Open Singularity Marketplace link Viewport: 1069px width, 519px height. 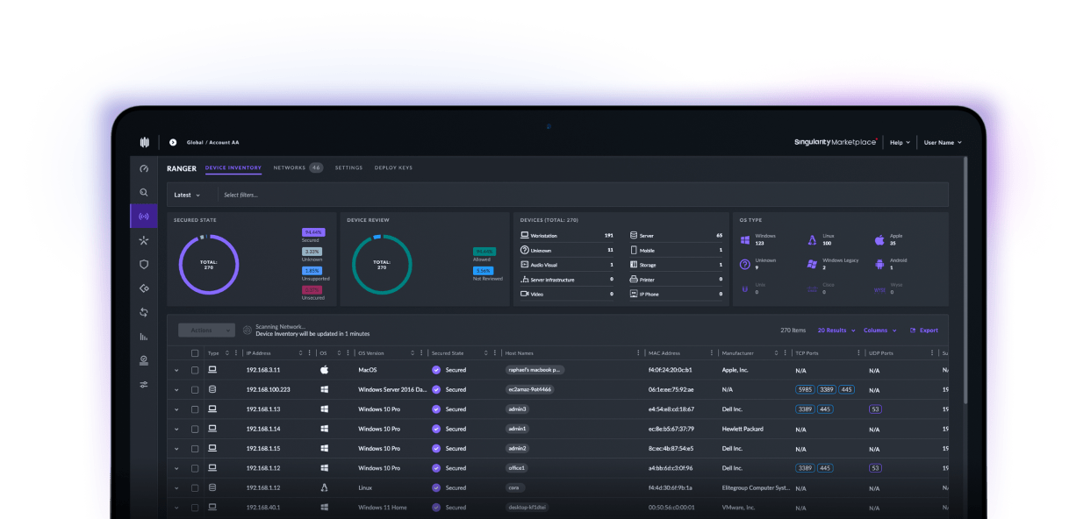(835, 142)
